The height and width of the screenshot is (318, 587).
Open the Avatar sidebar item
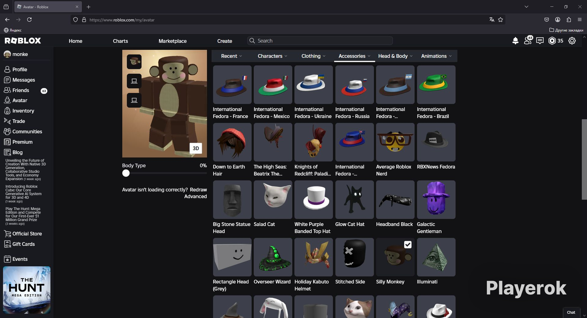(15, 100)
